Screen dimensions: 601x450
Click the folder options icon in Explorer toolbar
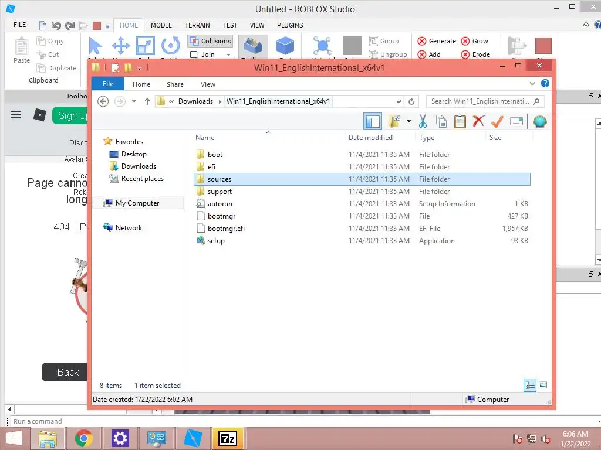(394, 121)
